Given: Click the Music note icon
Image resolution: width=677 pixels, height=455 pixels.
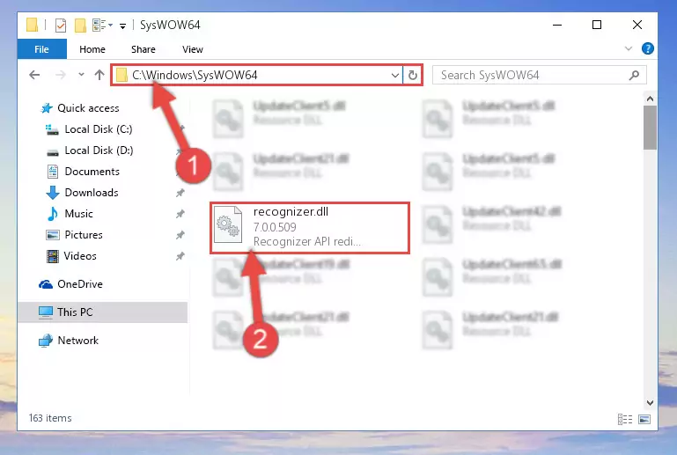Looking at the screenshot, I should tap(52, 214).
